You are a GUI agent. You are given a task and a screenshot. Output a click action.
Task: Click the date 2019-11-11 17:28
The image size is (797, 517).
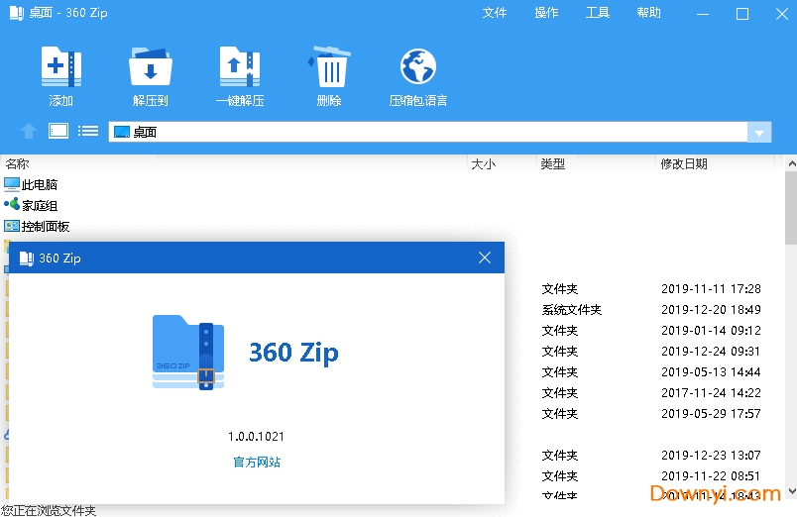[x=711, y=289]
